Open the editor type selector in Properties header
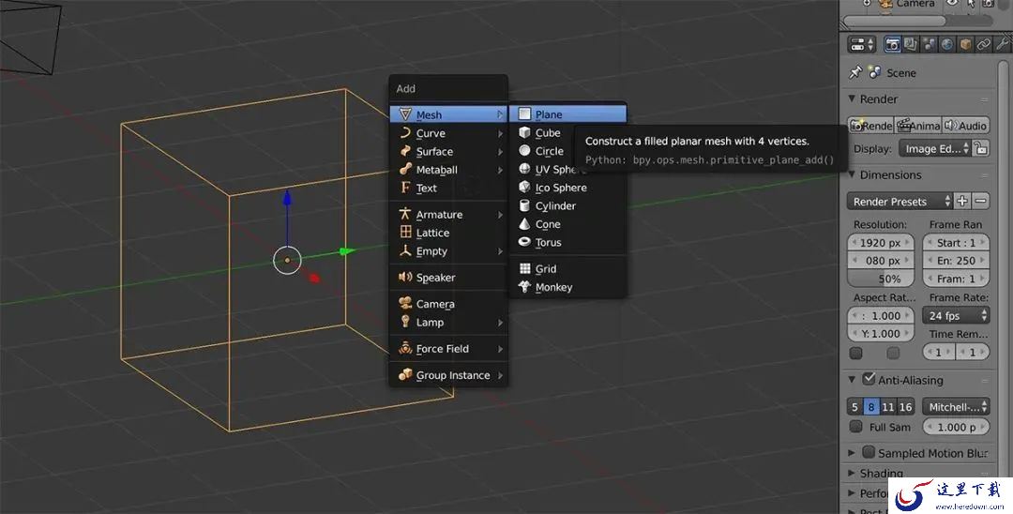The image size is (1013, 514). coord(861,45)
